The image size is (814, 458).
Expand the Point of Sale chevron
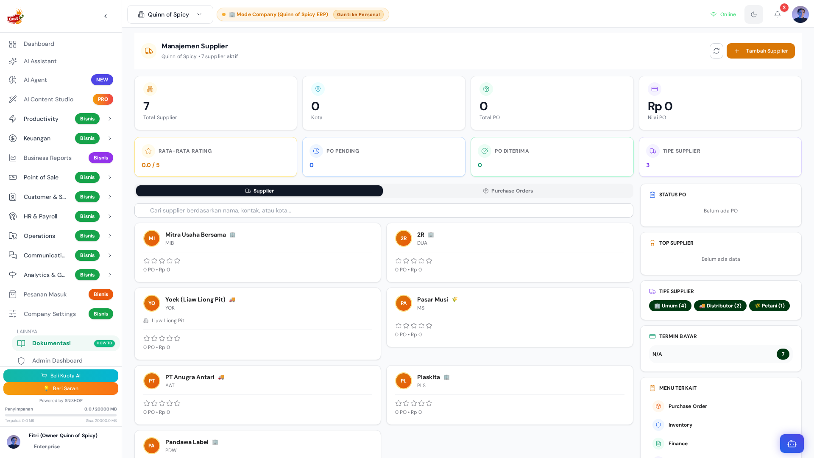110,177
